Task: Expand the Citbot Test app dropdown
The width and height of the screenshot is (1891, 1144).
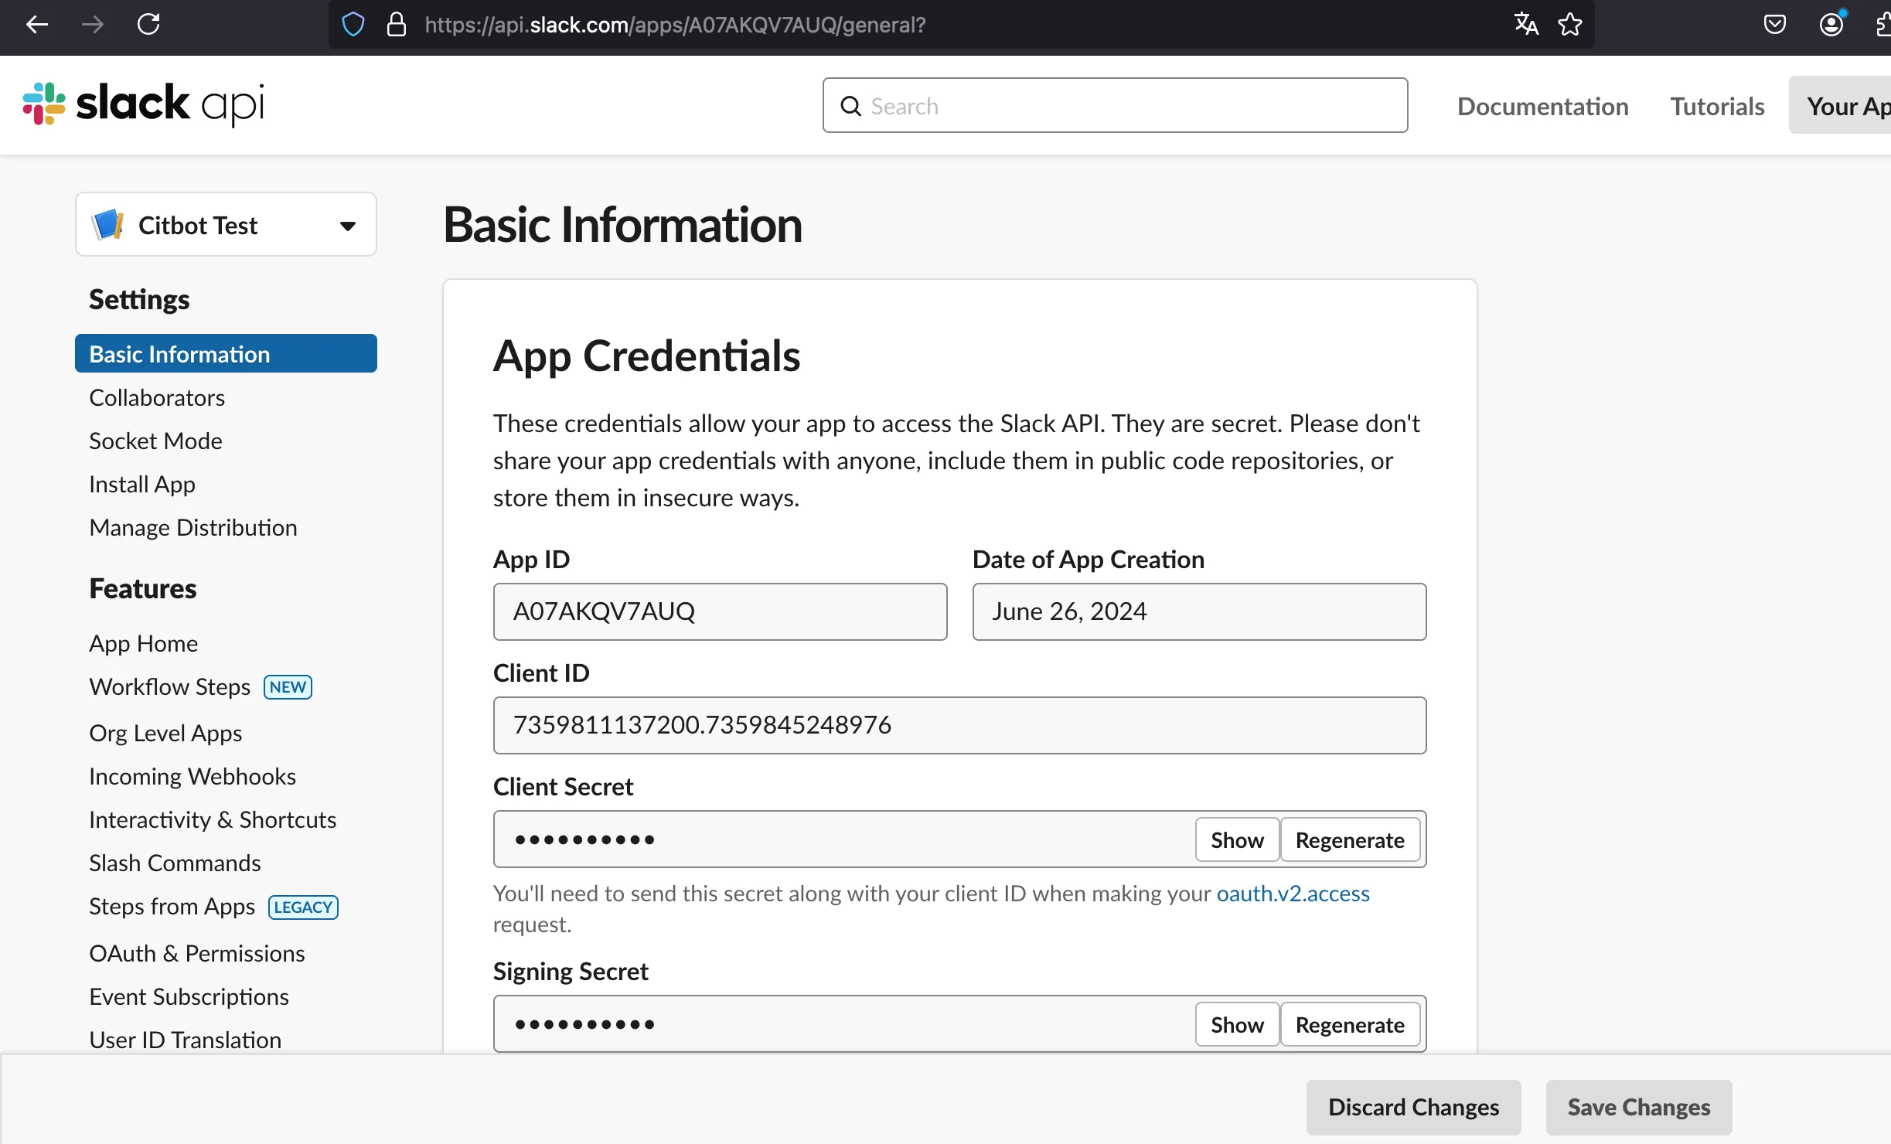Action: pyautogui.click(x=226, y=225)
